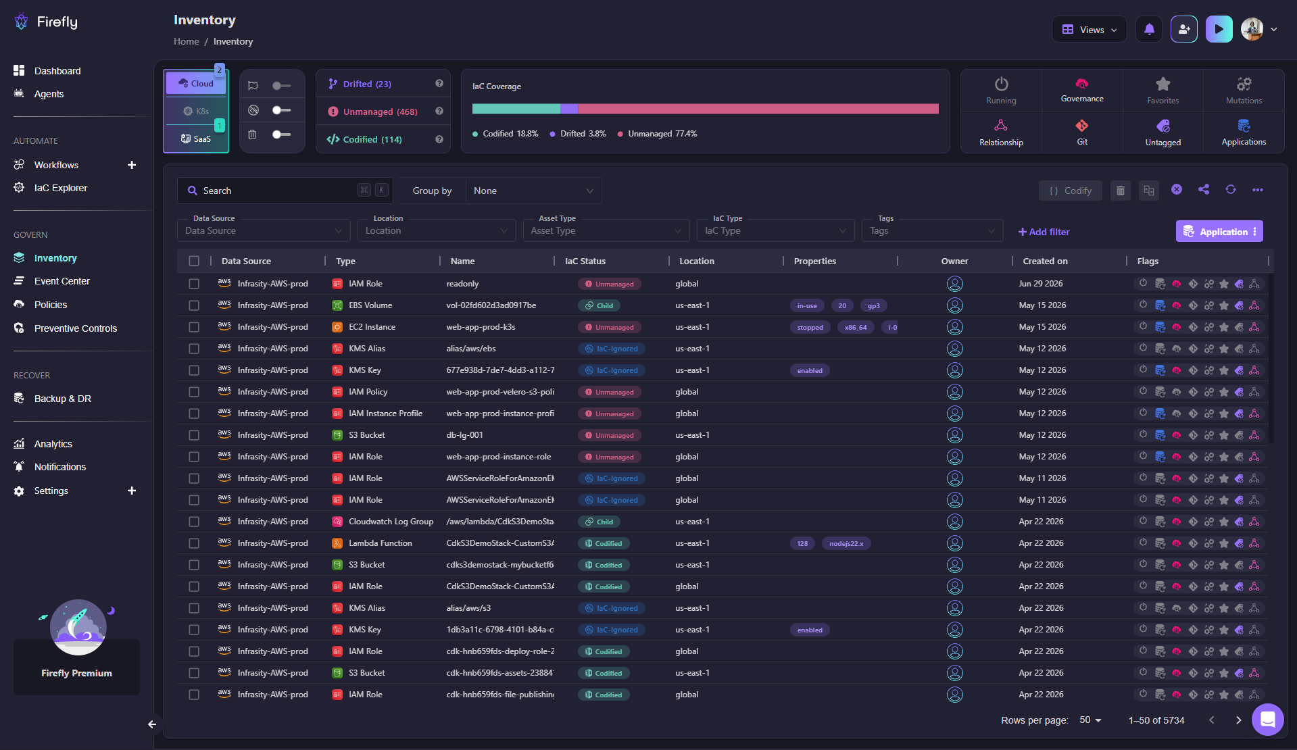
Task: Toggle the middle excluded-assets switch
Action: (281, 110)
